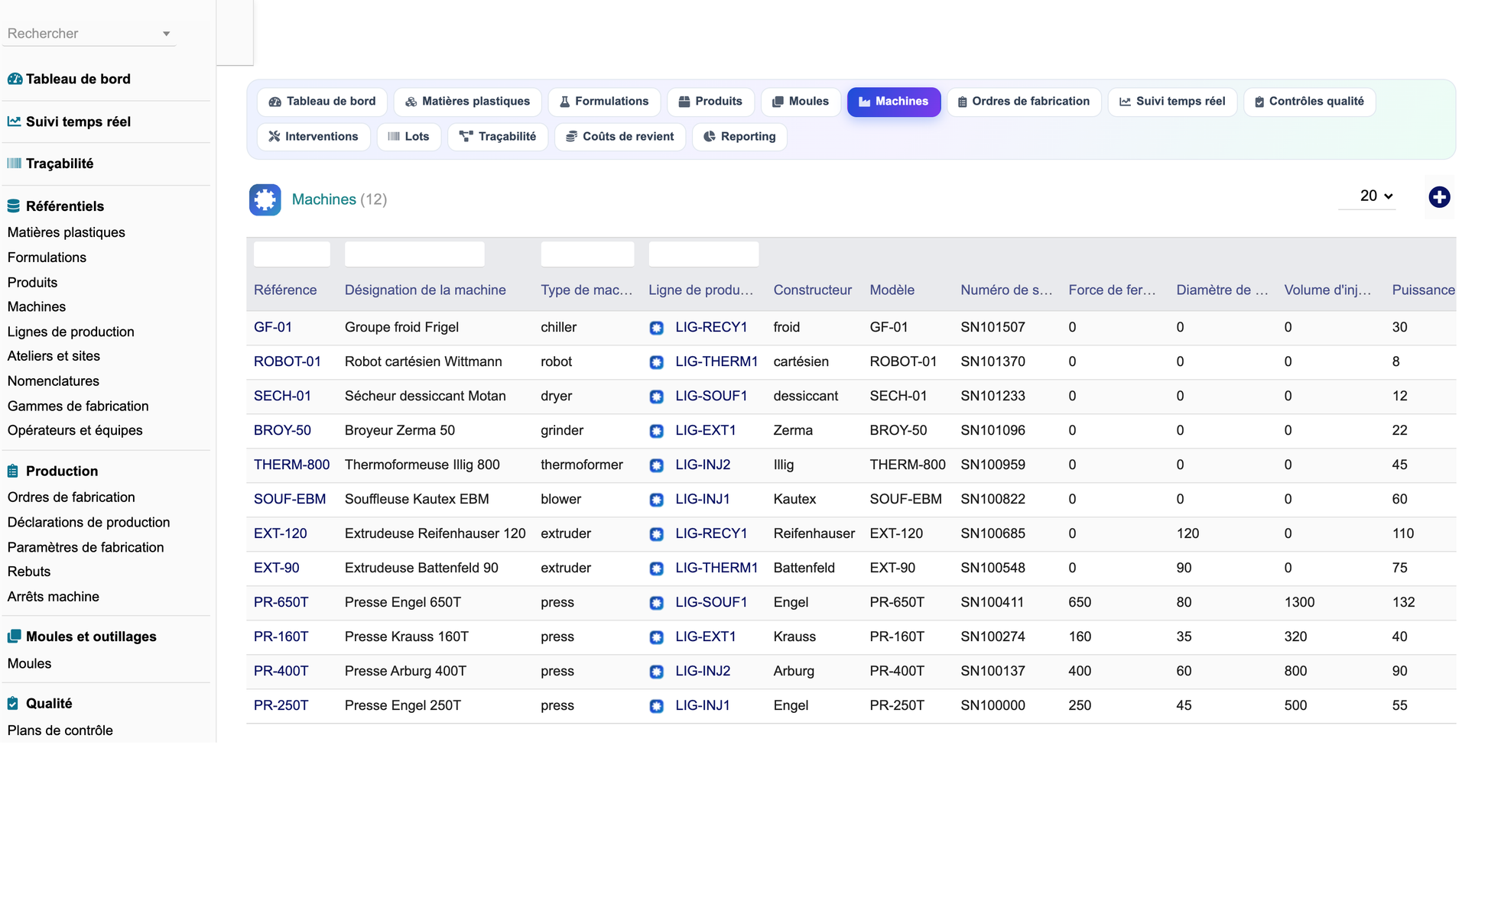1488x920 pixels.
Task: Click the Qualité checklist icon in sidebar
Action: click(13, 704)
